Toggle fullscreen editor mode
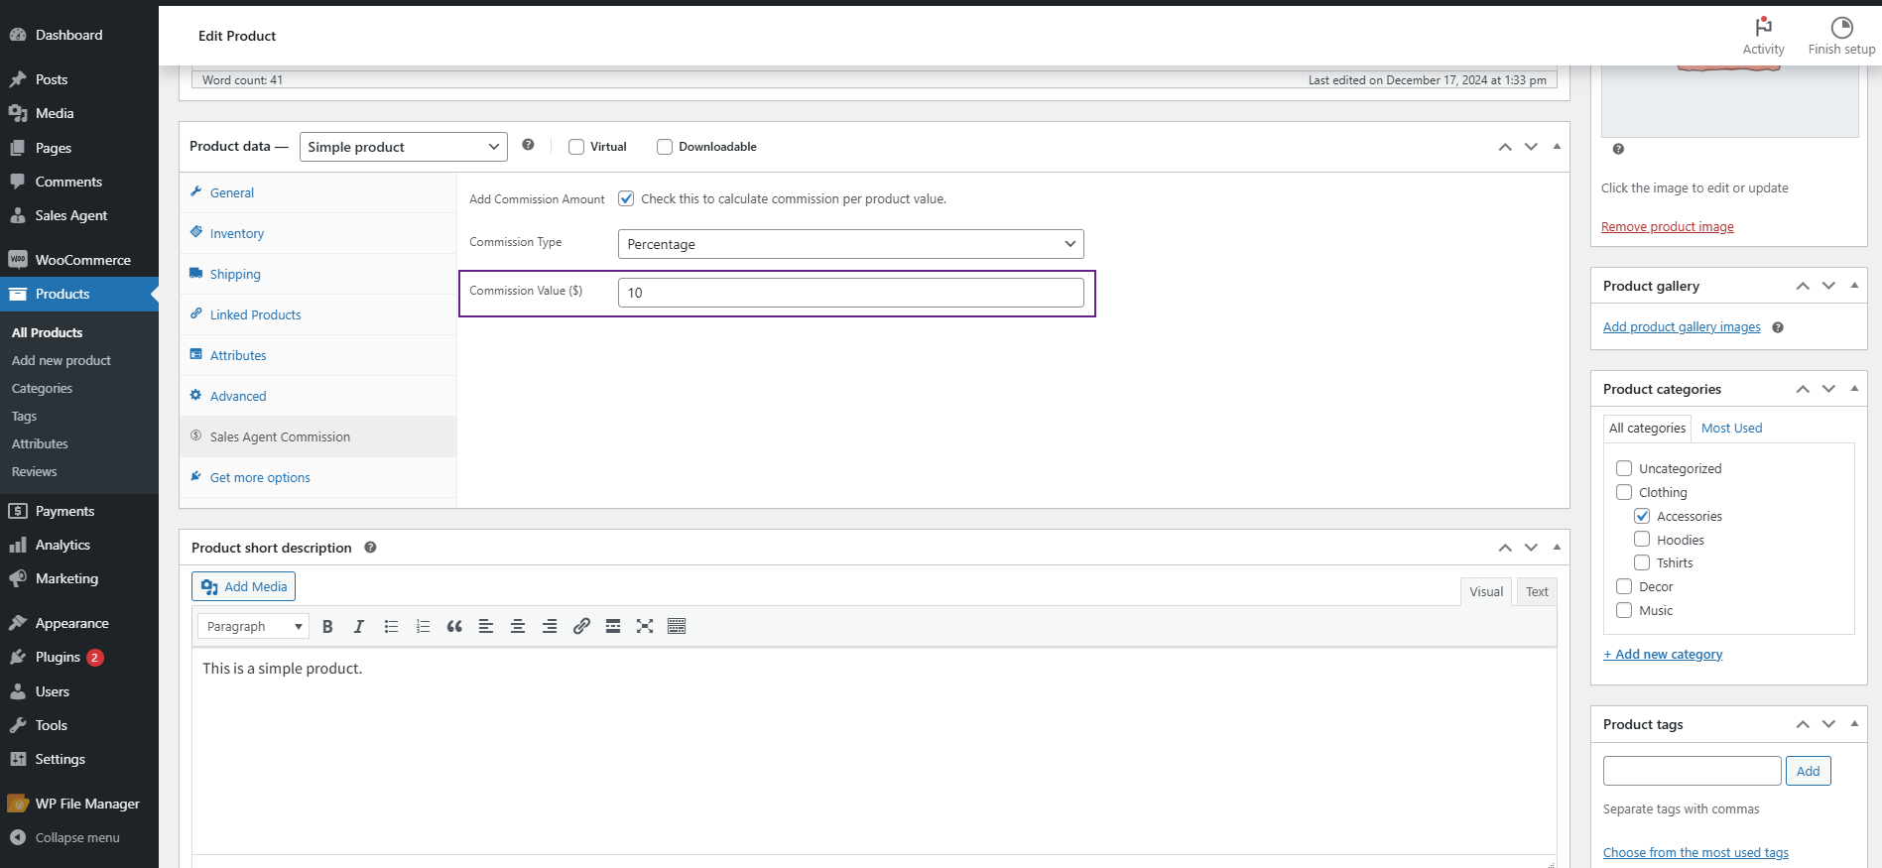This screenshot has height=868, width=1882. tap(645, 626)
